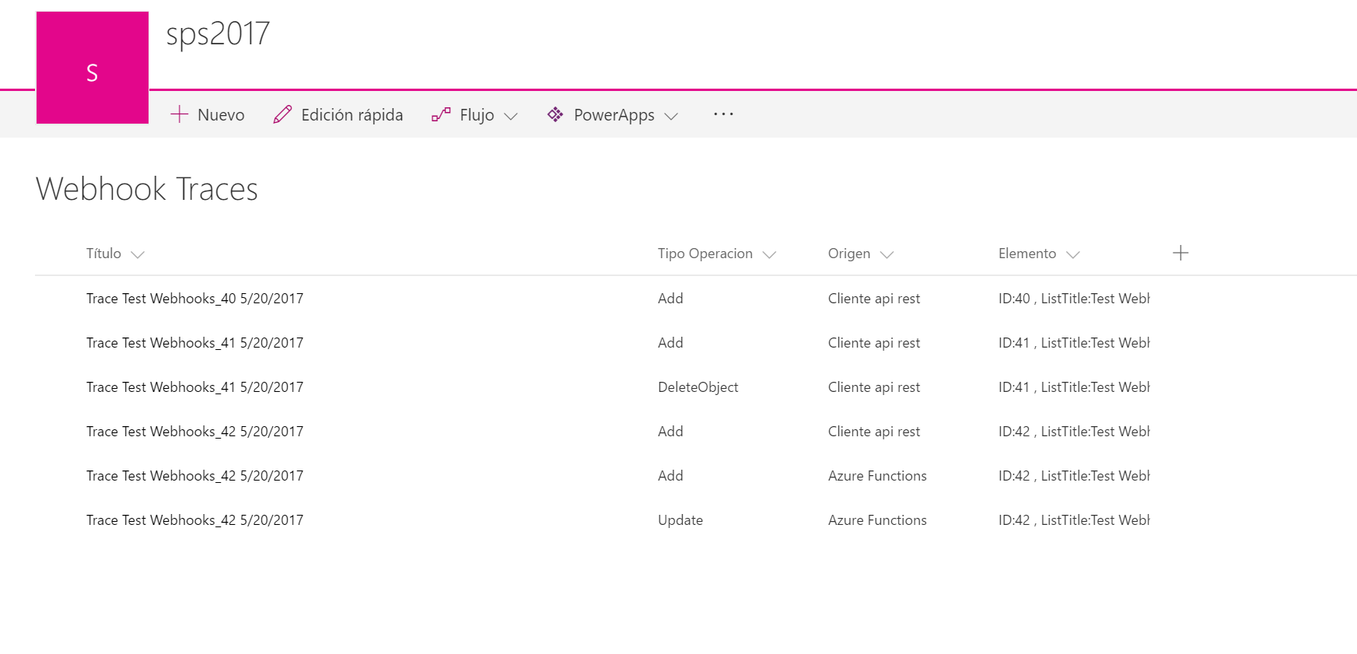Click the plus icon to add column
The image size is (1357, 654).
point(1180,253)
